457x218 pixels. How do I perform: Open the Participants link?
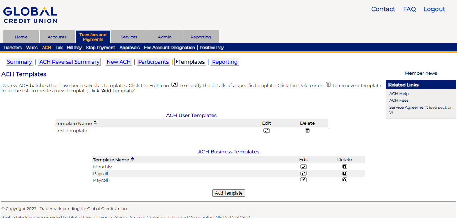pyautogui.click(x=153, y=62)
